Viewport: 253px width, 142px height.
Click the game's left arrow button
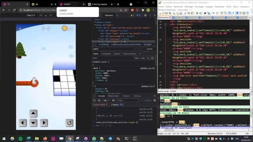[23, 123]
